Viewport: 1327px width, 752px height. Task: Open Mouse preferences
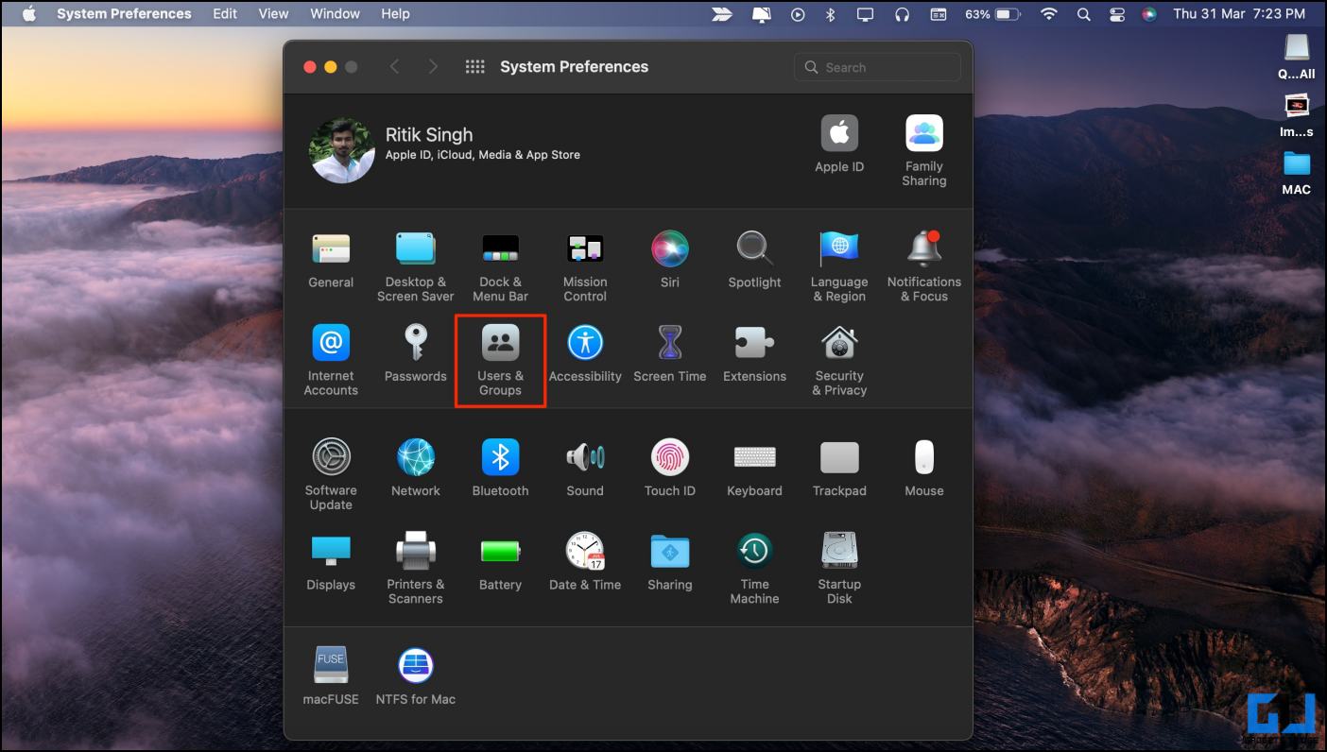(x=924, y=469)
